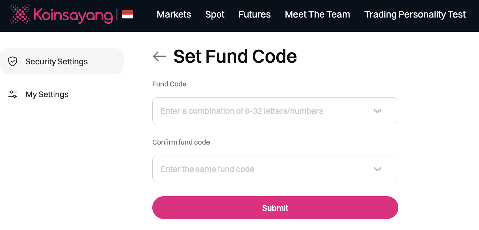Toggle visibility of the Confirm fund code field
Viewport: 479px width, 230px height.
coord(377,169)
